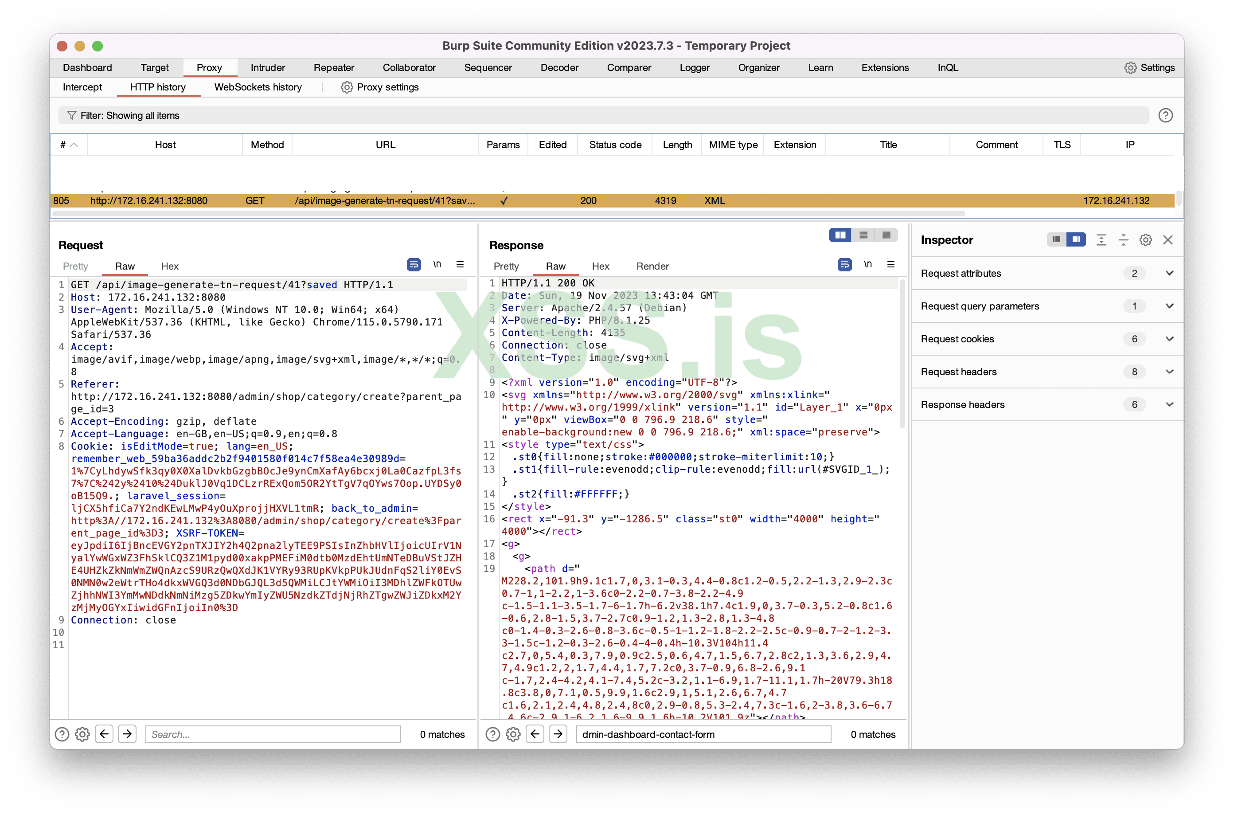Click Inspector settings gear icon
The height and width of the screenshot is (815, 1234).
[x=1146, y=239]
